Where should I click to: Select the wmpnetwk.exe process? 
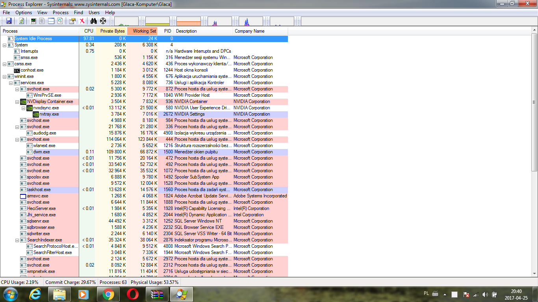(144, 271)
